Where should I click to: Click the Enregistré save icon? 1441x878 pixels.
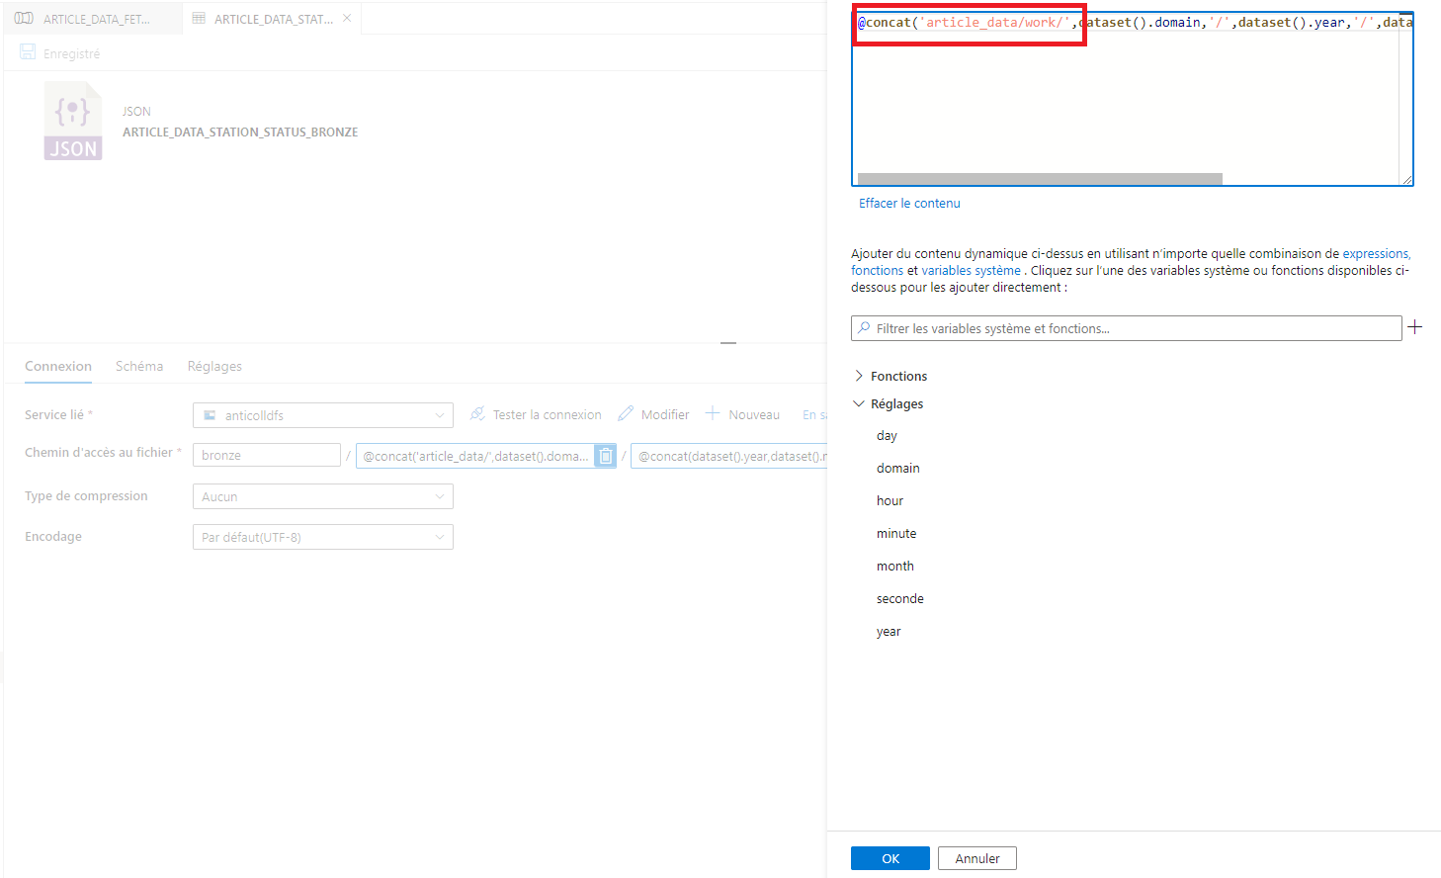tap(28, 53)
